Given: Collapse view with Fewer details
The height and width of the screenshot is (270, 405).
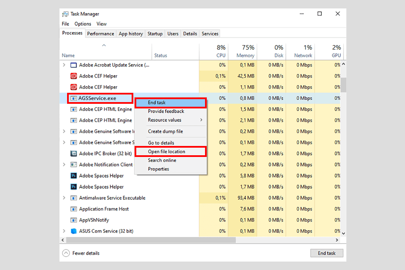Looking at the screenshot, I should click(x=81, y=253).
